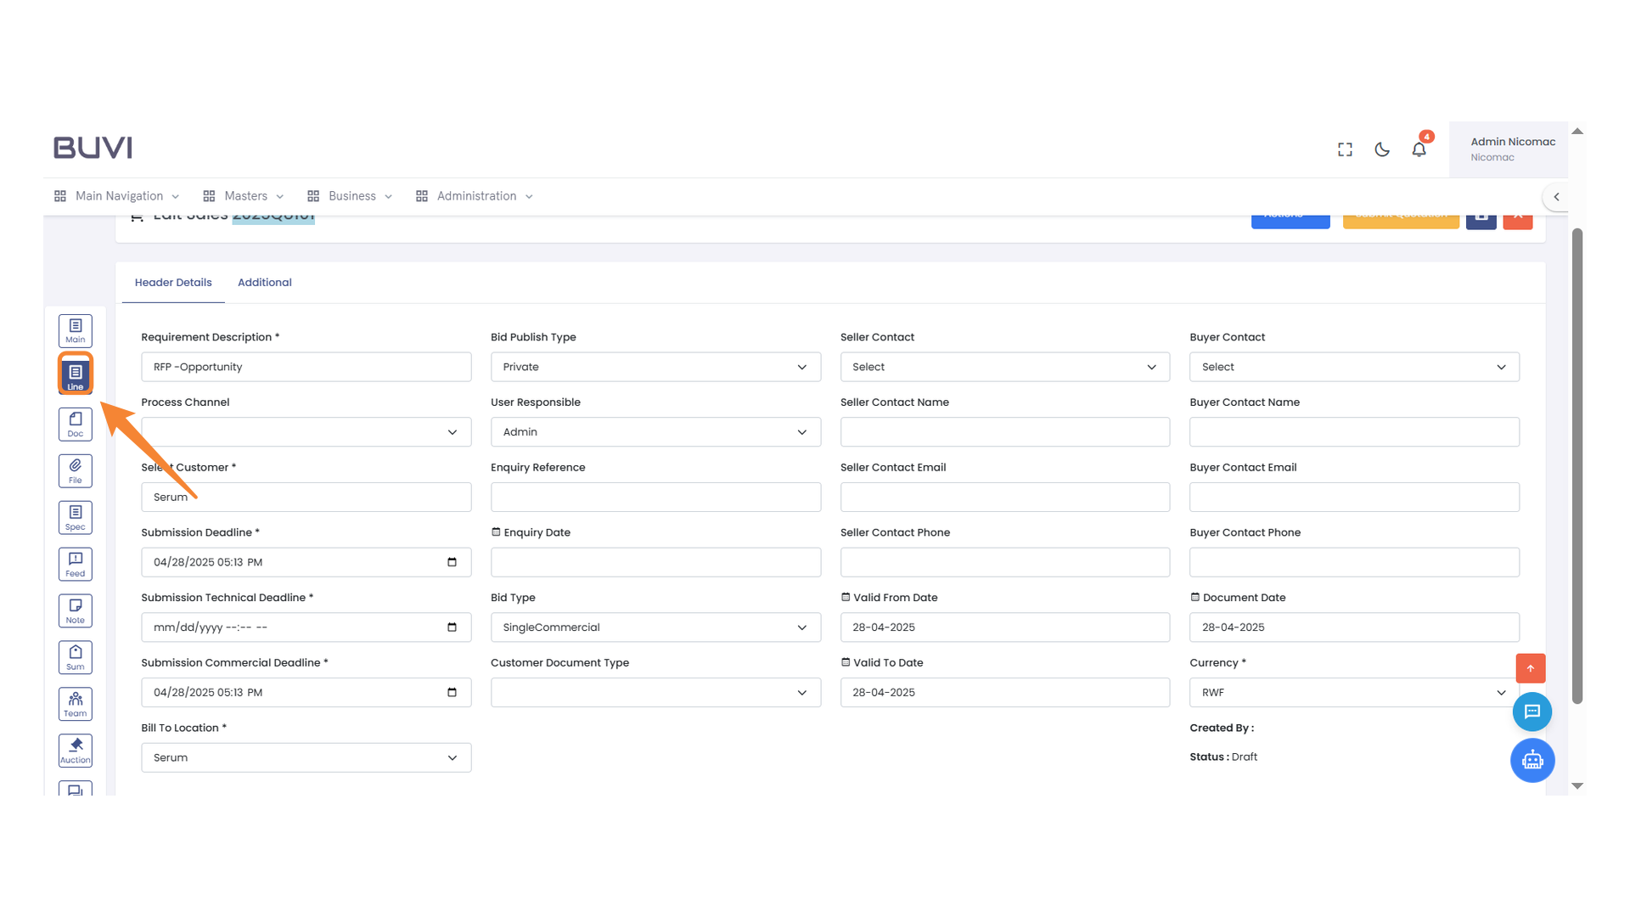Click the notifications bell icon

[x=1419, y=149]
